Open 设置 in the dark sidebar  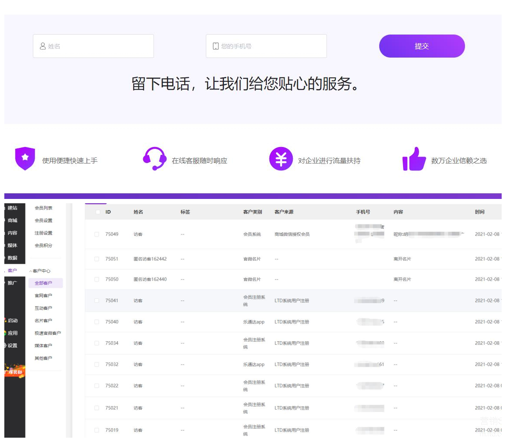[x=12, y=346]
